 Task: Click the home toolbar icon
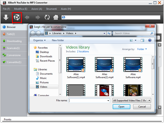tap(56, 17)
